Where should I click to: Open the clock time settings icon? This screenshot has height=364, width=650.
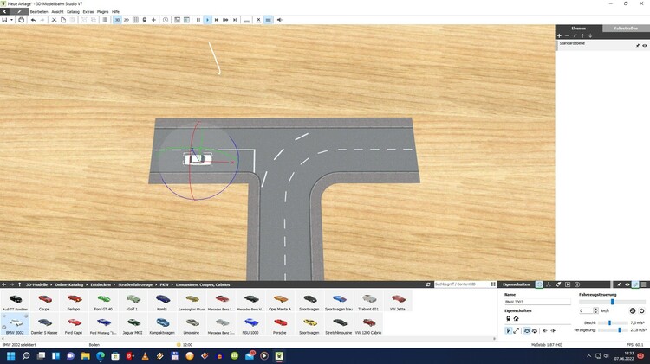[166, 20]
